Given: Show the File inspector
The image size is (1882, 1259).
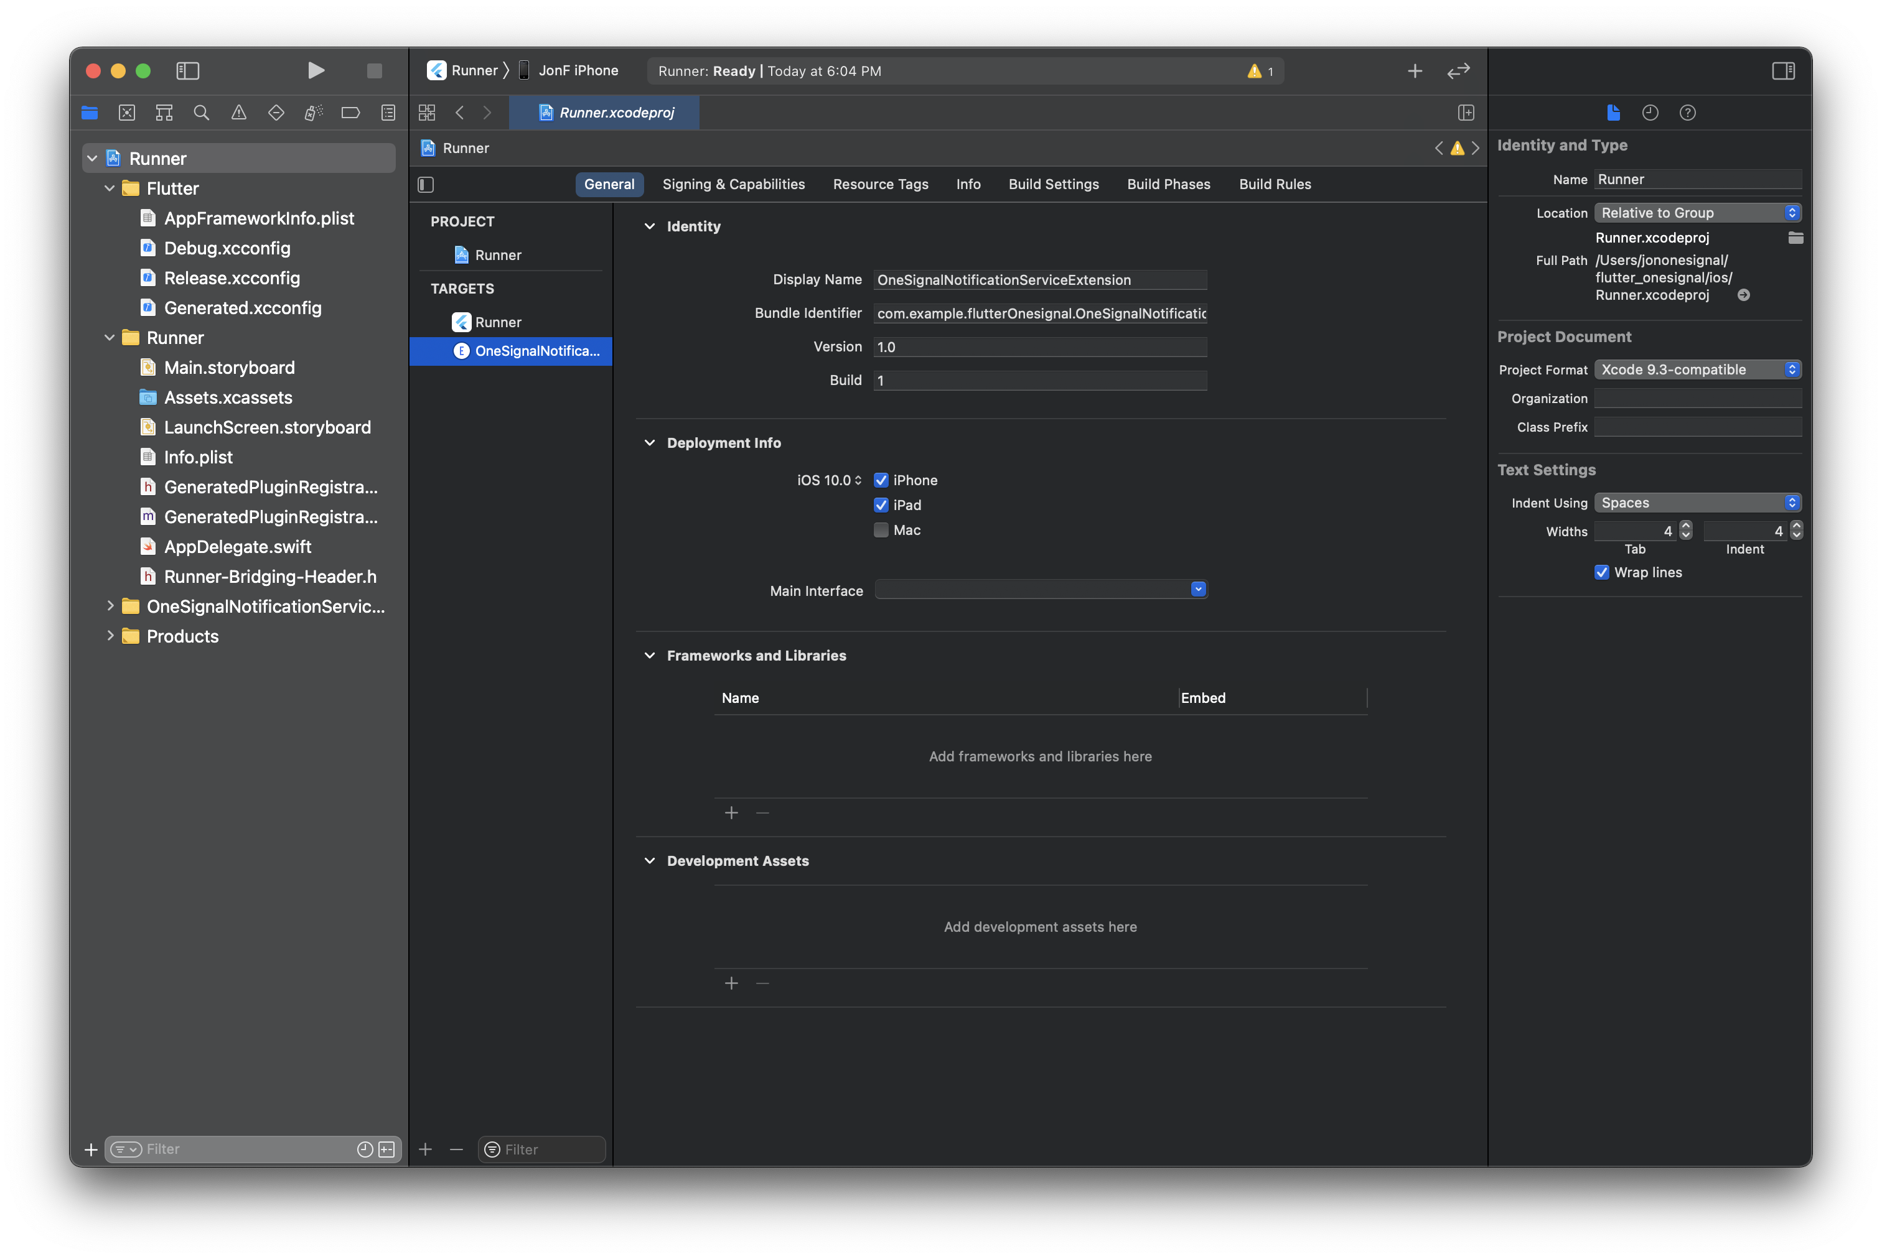Looking at the screenshot, I should [1613, 113].
